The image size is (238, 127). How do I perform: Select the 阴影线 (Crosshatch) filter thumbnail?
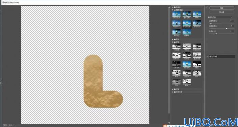(187, 32)
